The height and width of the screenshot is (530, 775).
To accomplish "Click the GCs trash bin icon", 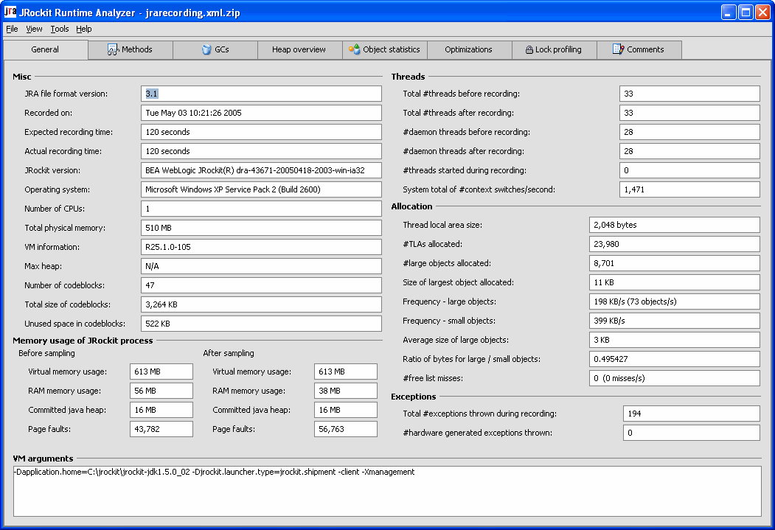I will pos(206,49).
